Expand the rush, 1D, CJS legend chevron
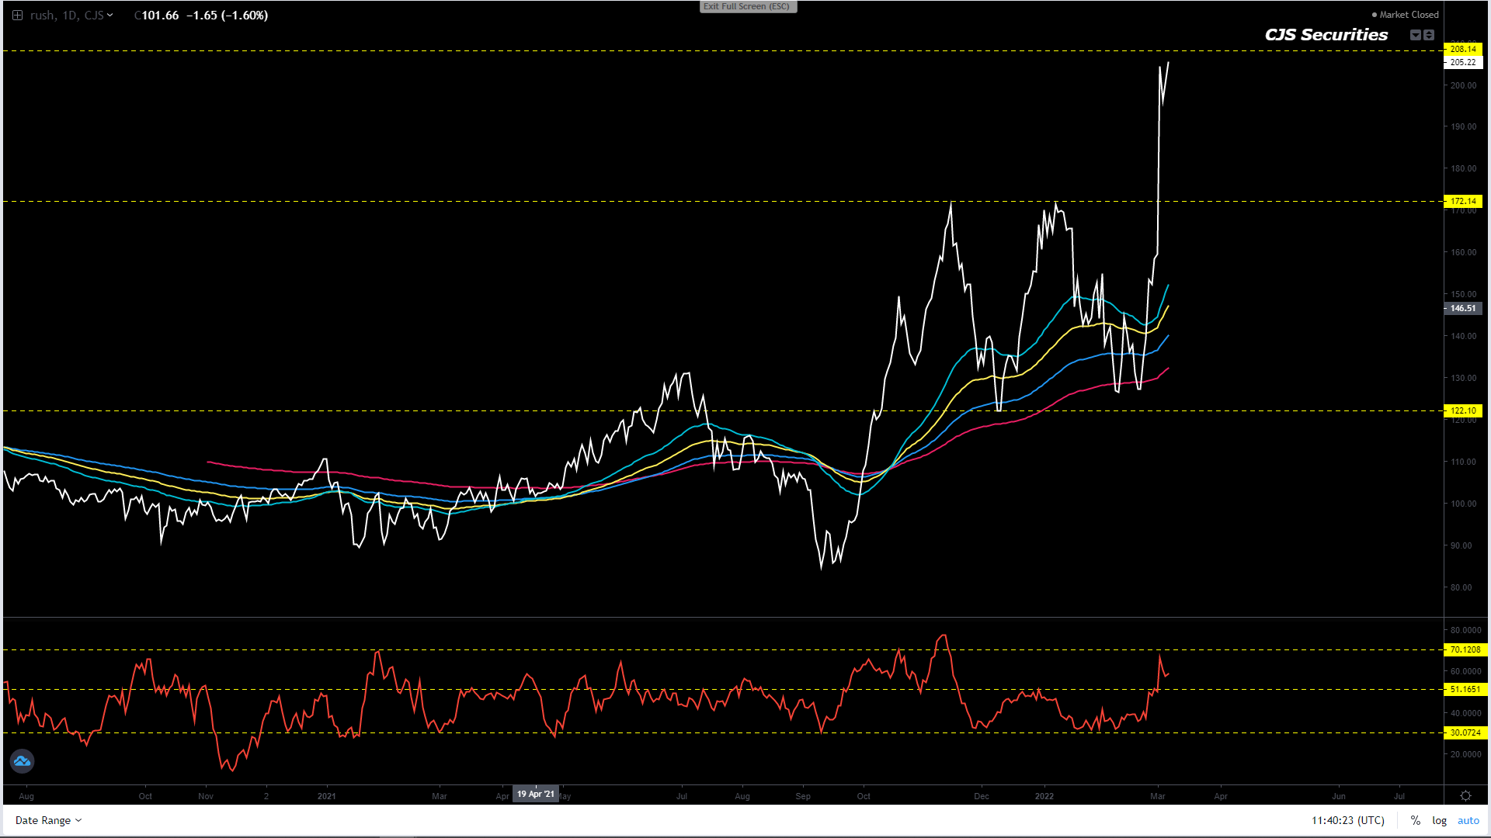Image resolution: width=1491 pixels, height=838 pixels. [110, 15]
